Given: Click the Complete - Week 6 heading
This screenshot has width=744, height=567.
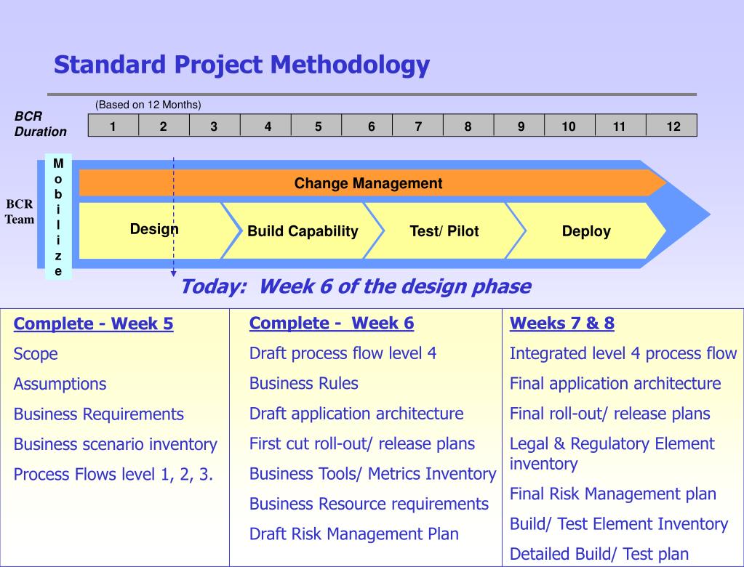Looking at the screenshot, I should pyautogui.click(x=332, y=323).
